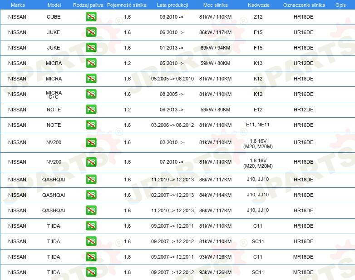Click the fuel icon for NOTE 1.2 E12
This screenshot has width=355, height=280.
tap(91, 109)
